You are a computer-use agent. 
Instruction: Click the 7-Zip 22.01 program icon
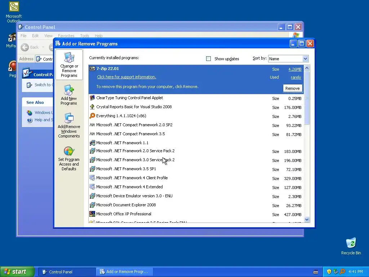click(x=92, y=69)
